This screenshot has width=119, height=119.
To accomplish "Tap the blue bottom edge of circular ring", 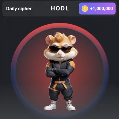I will tap(59, 115).
